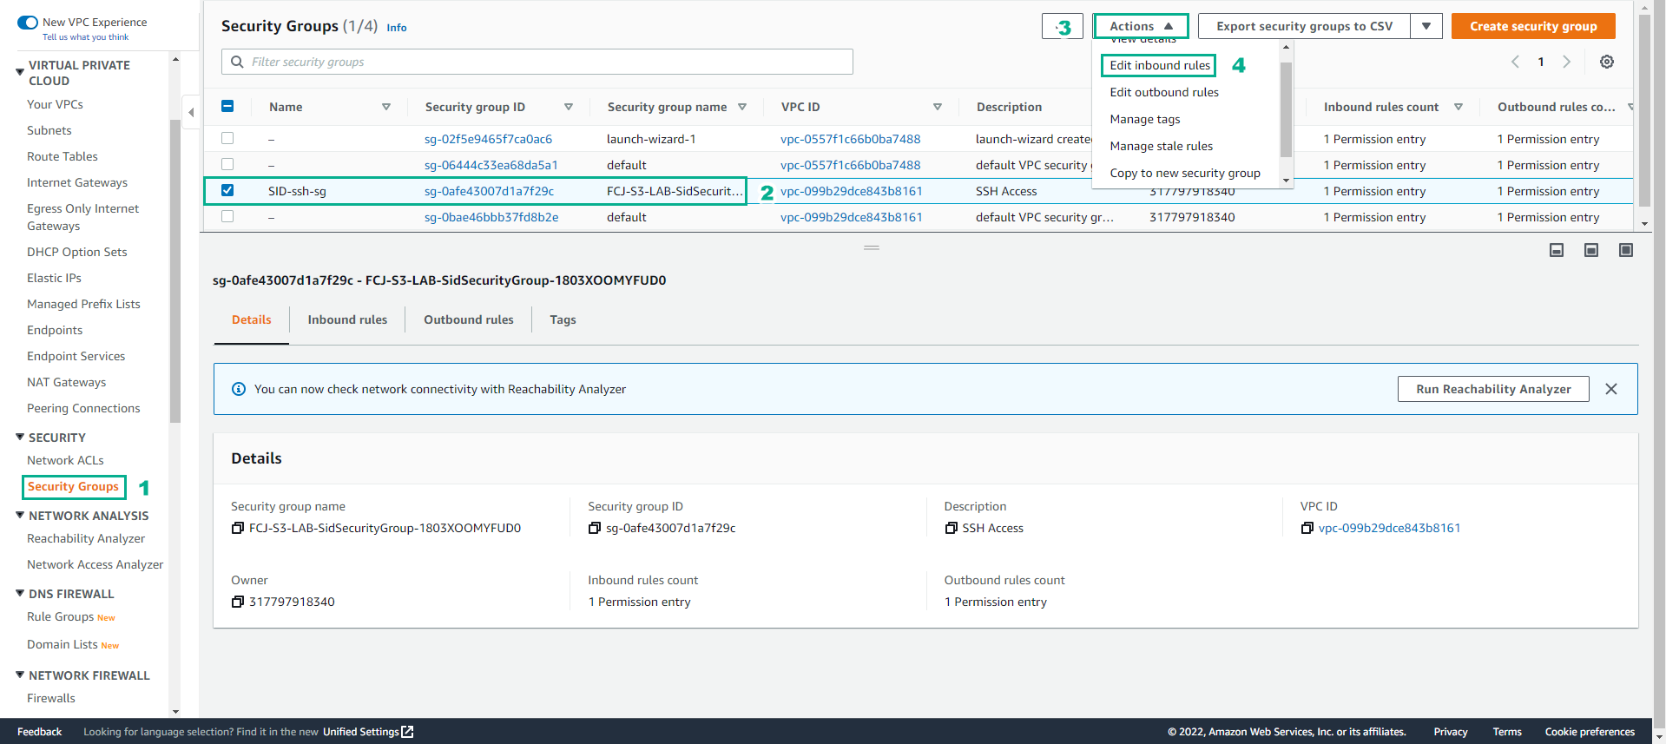The image size is (1666, 744).
Task: Switch to the Outbound rules tab
Action: pos(469,319)
